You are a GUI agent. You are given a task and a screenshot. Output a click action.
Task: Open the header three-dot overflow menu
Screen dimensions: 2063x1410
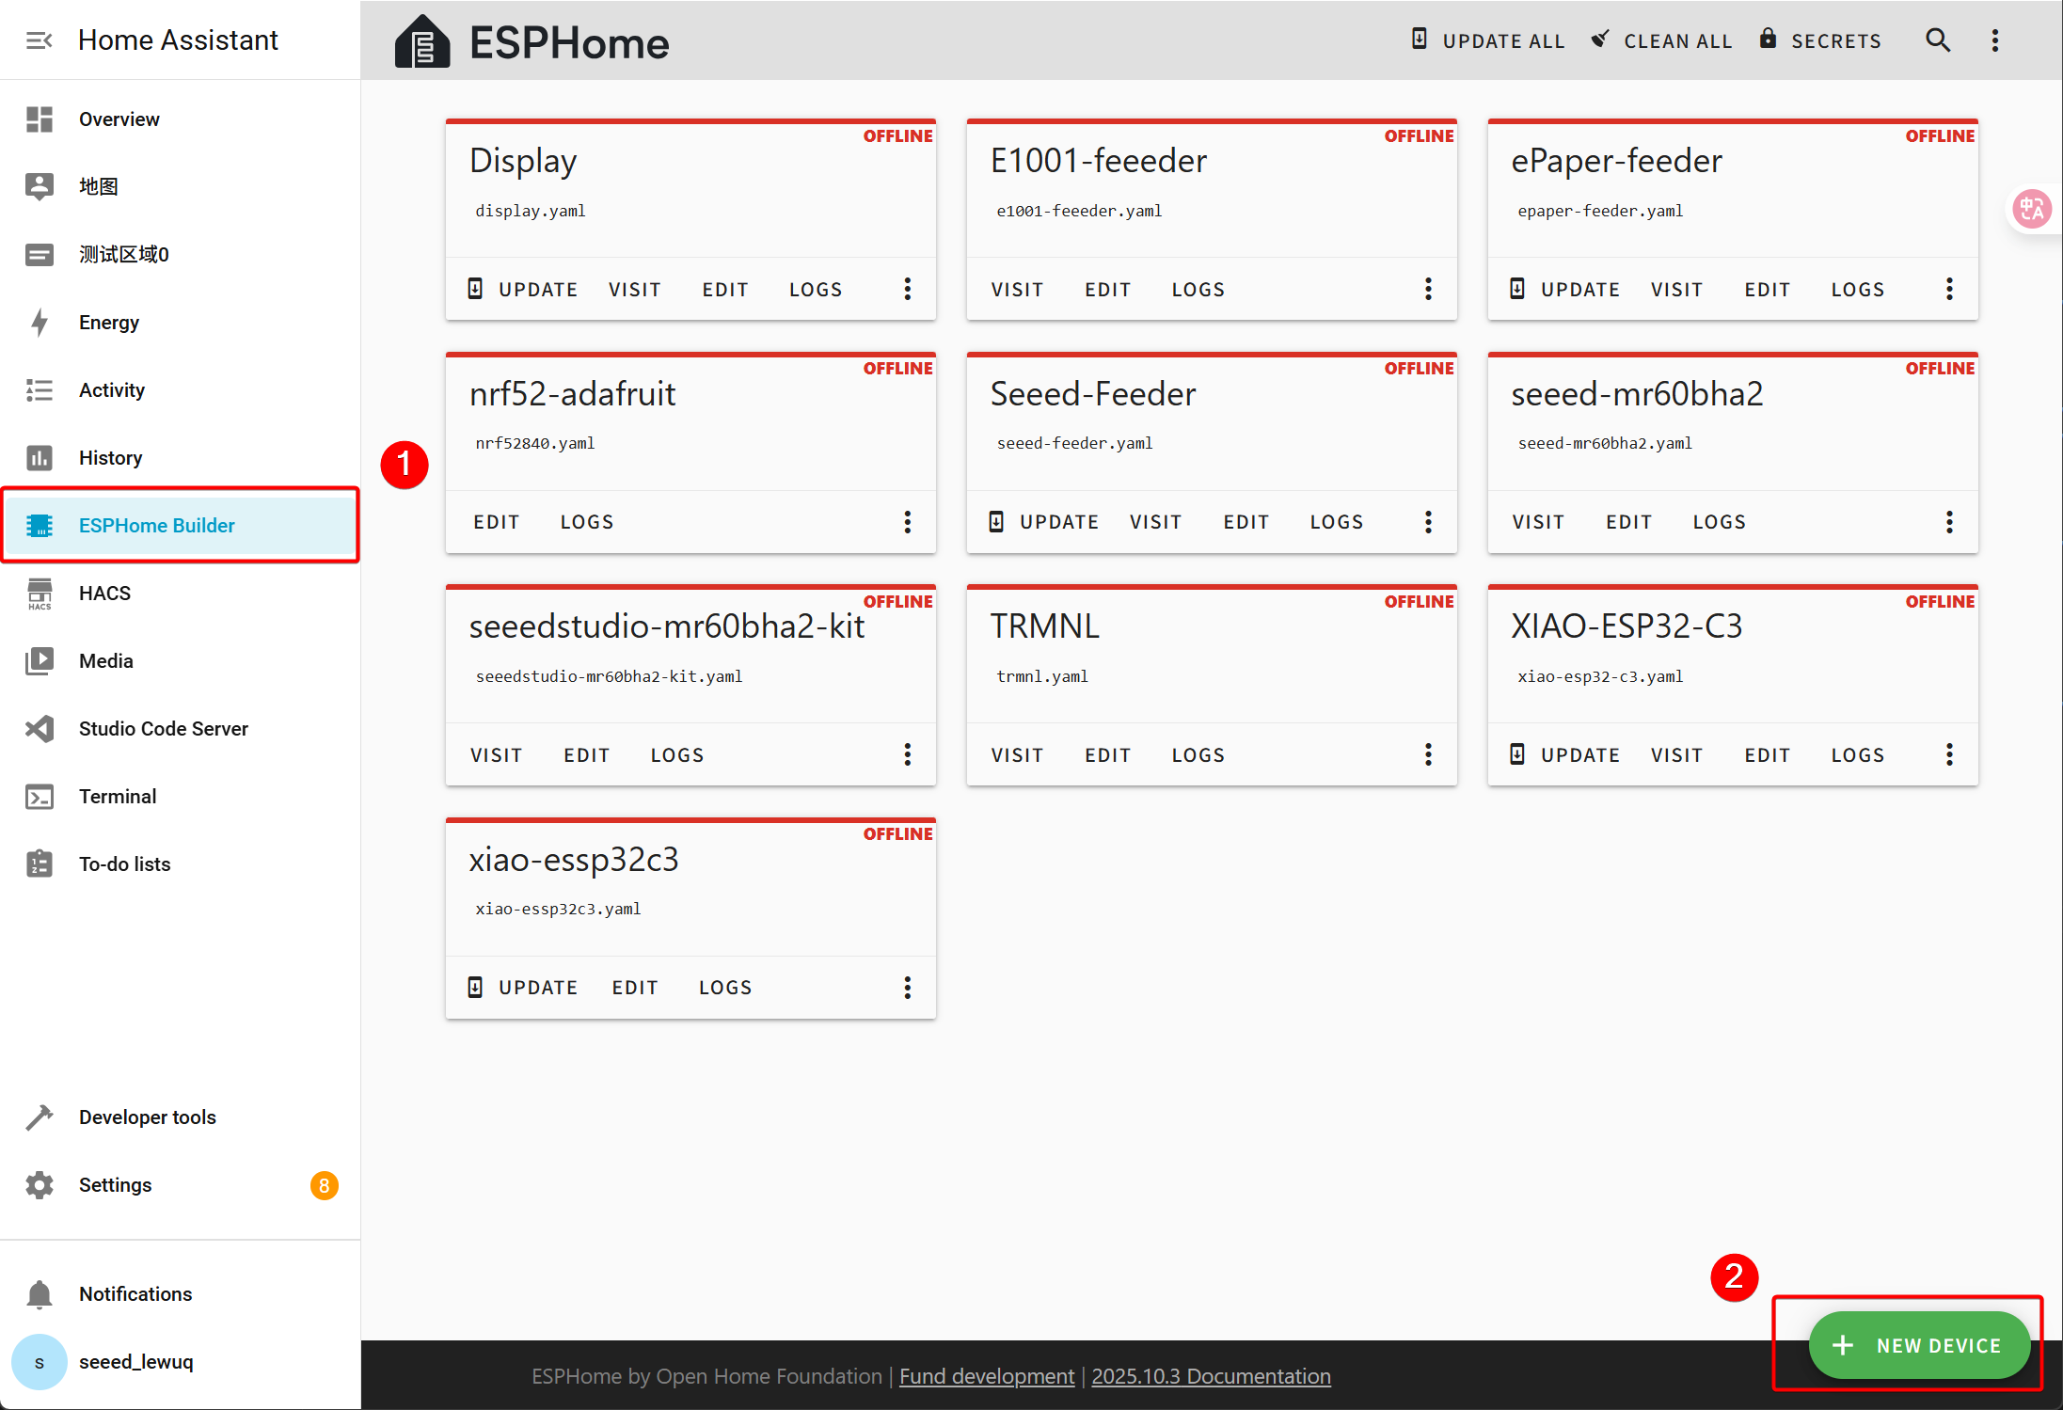(1994, 40)
